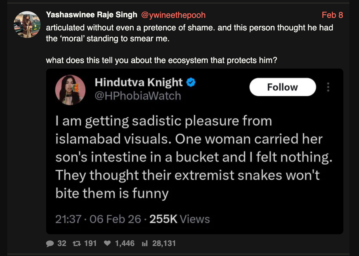Open the Feb 8 post date link
This screenshot has height=256, width=359.
[x=332, y=15]
